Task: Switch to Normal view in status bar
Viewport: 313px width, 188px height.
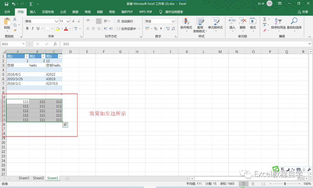Action: point(243,184)
